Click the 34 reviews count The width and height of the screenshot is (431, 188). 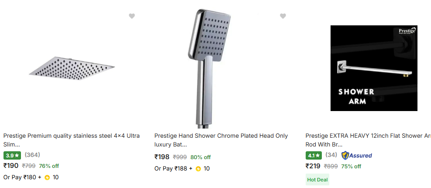(x=331, y=155)
